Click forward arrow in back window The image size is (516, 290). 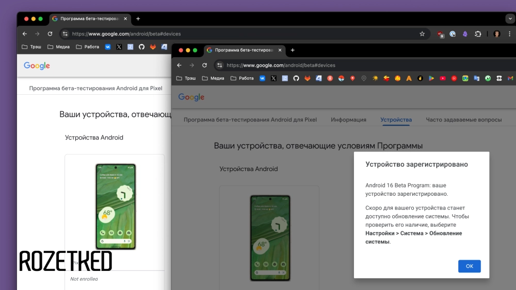[x=37, y=34]
